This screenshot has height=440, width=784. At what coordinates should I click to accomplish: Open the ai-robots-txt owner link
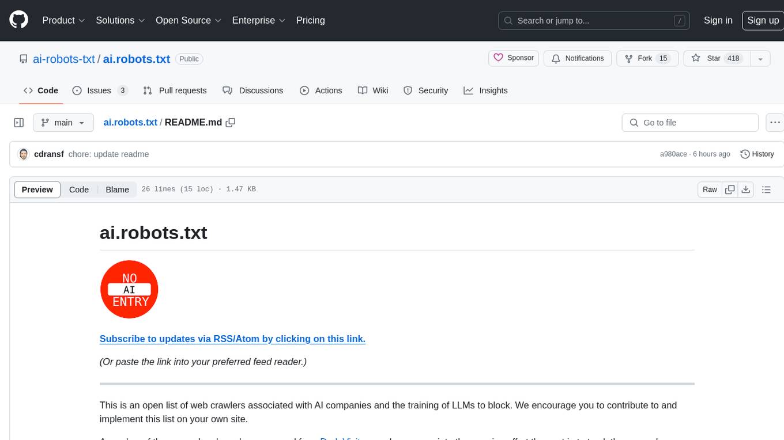[63, 59]
